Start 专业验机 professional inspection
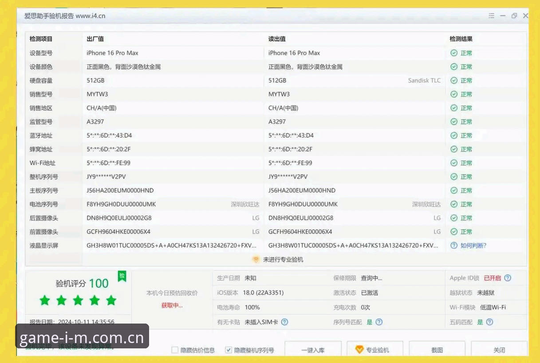Screen dimensions: 540x363 [375, 350]
